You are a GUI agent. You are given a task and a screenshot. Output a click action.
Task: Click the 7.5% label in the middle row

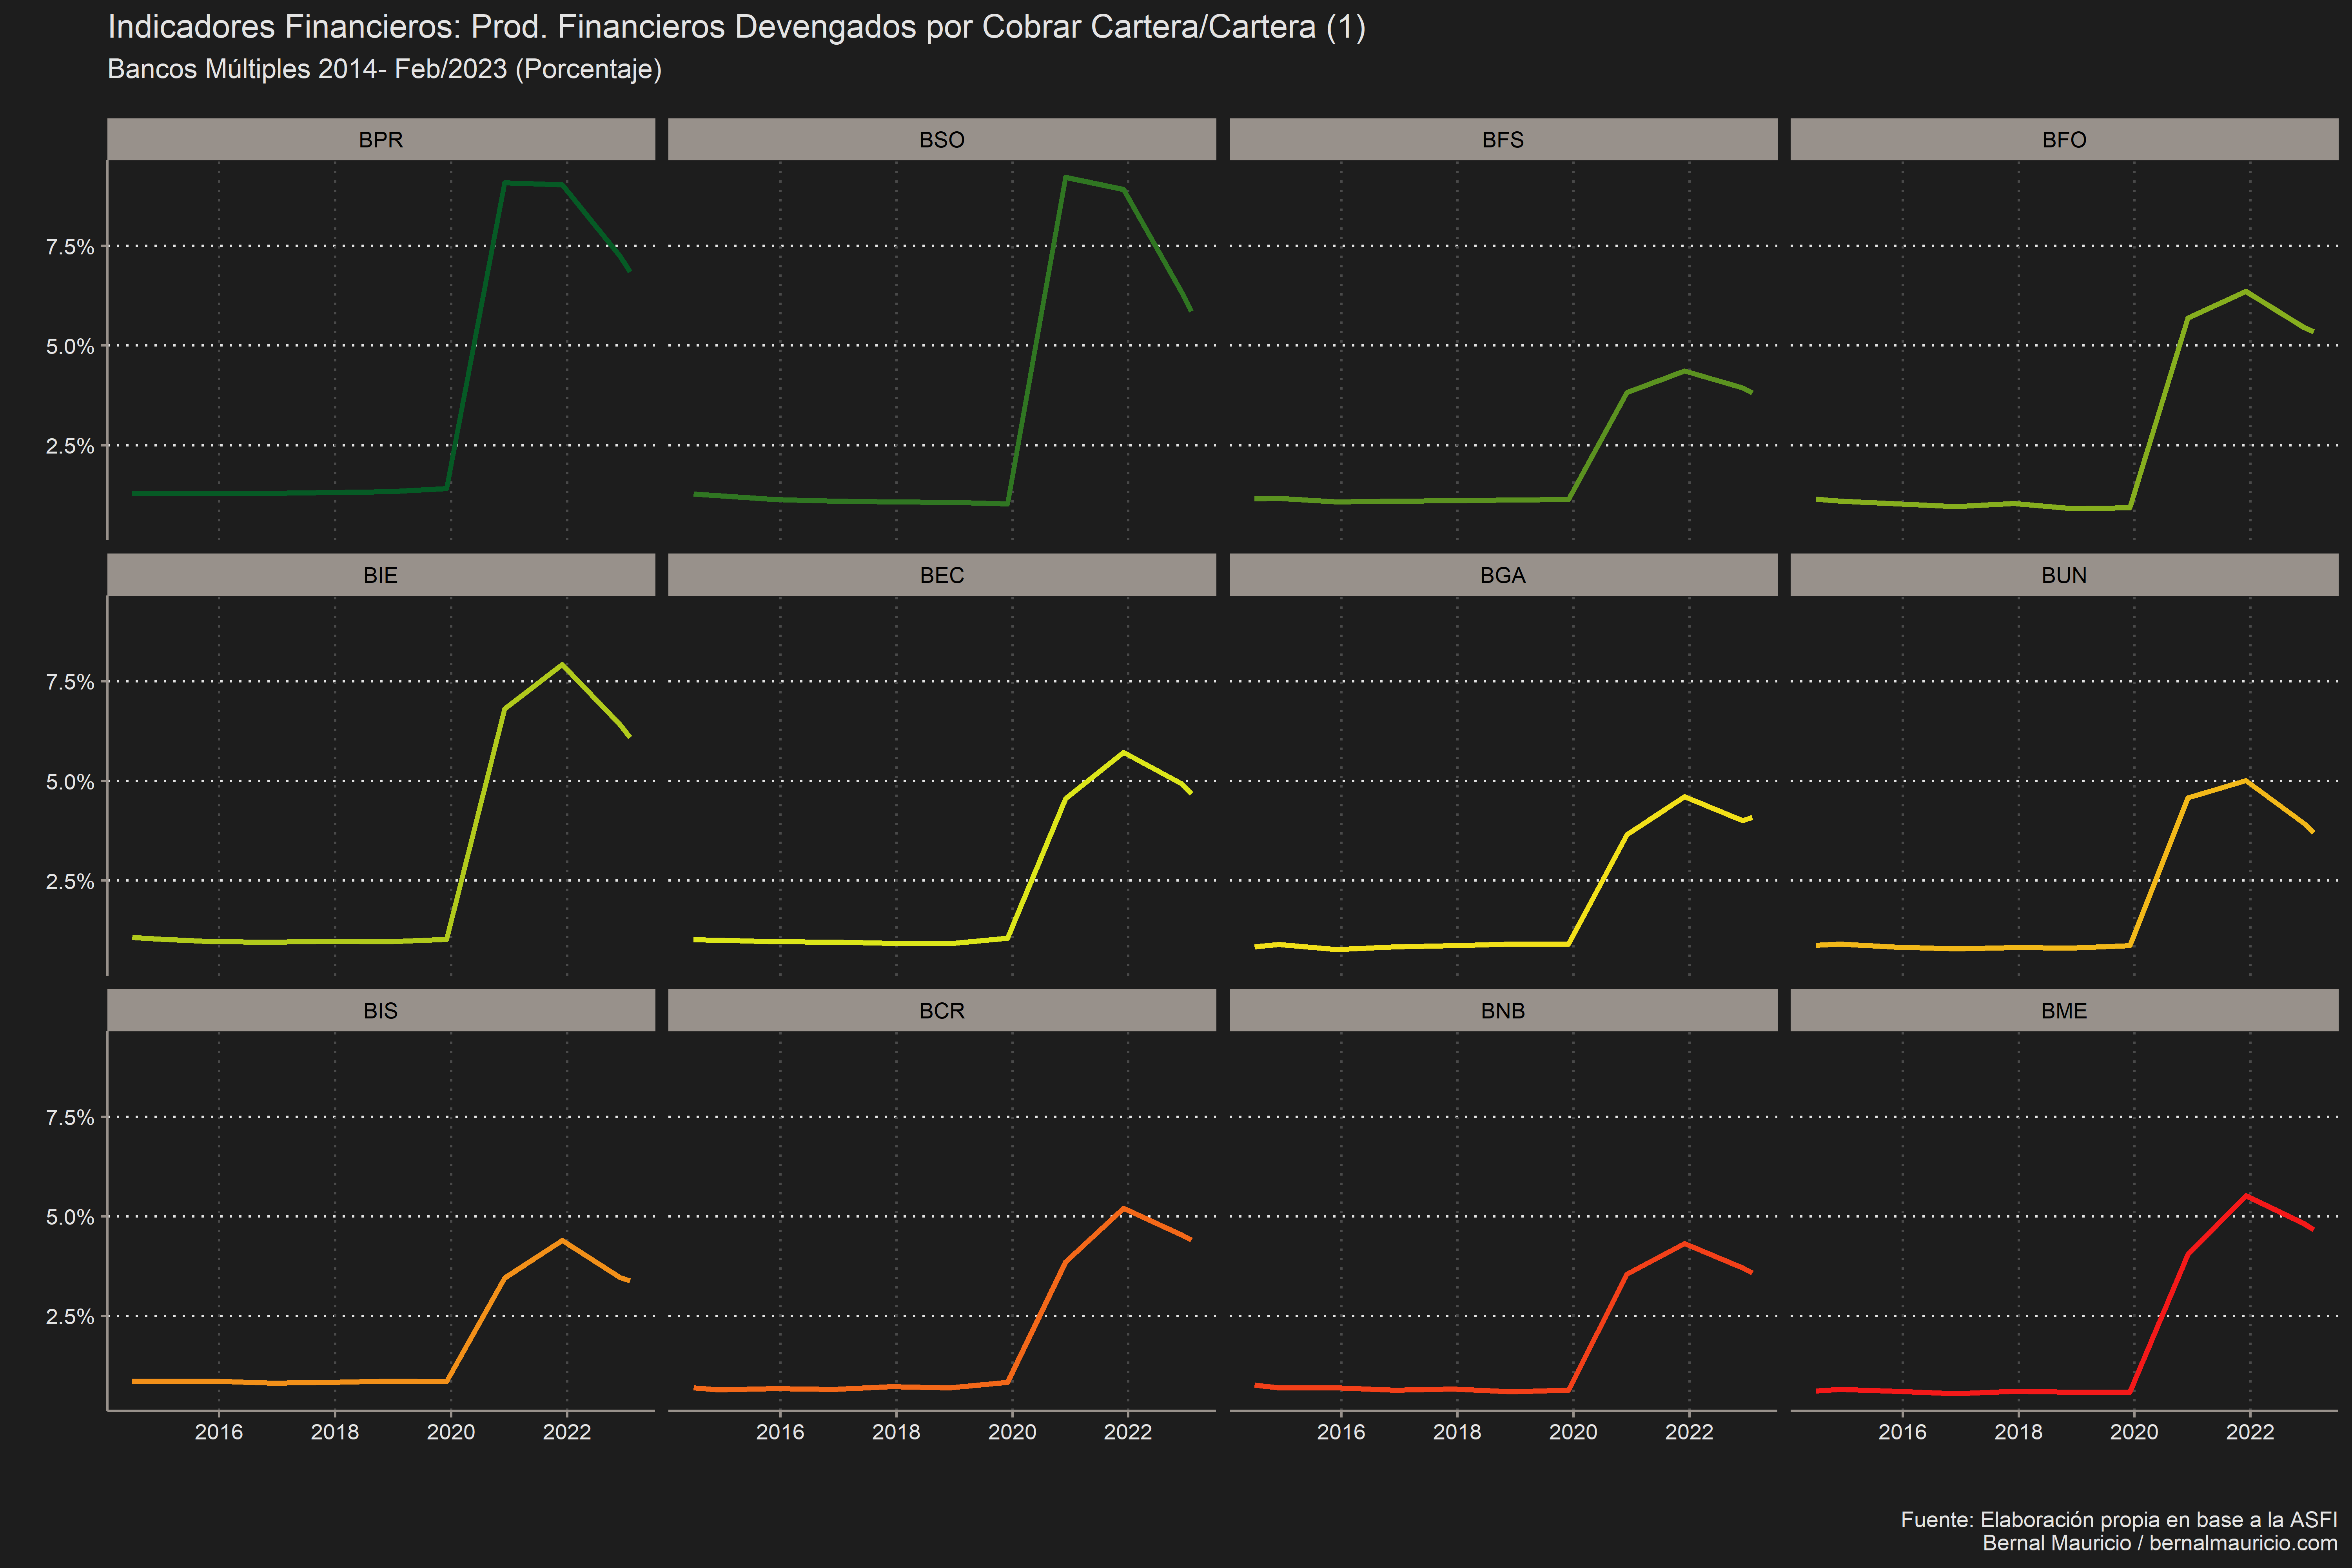pos(70,682)
